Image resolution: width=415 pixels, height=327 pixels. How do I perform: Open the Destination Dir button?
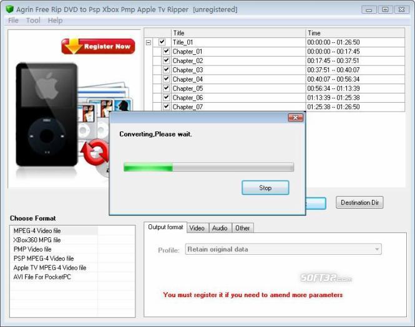359,202
